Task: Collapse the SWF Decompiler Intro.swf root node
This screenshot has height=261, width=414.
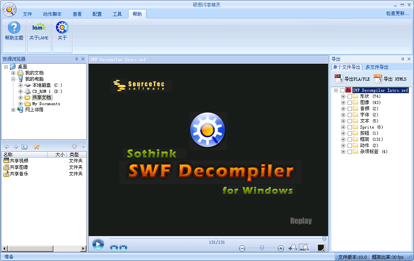Action: [336, 90]
